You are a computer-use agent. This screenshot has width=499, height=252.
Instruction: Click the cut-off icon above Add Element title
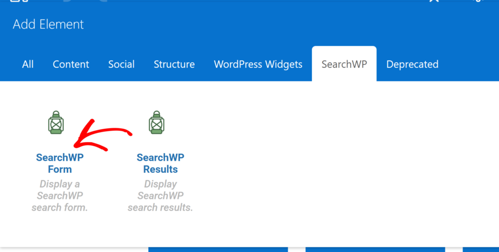(16, 1)
